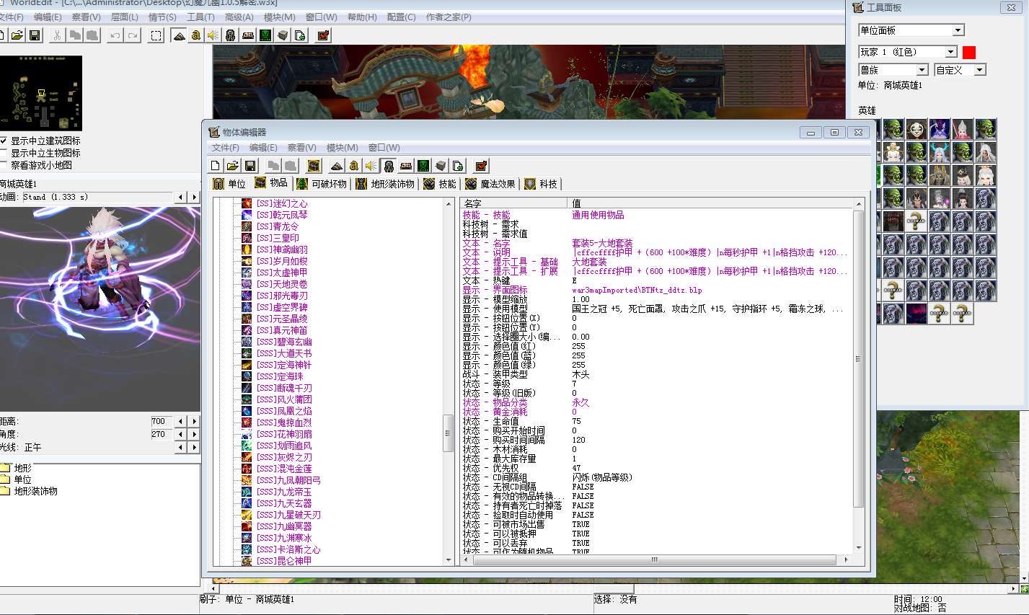Increase angle with arrow next to 270
This screenshot has height=615, width=1029.
coord(194,434)
